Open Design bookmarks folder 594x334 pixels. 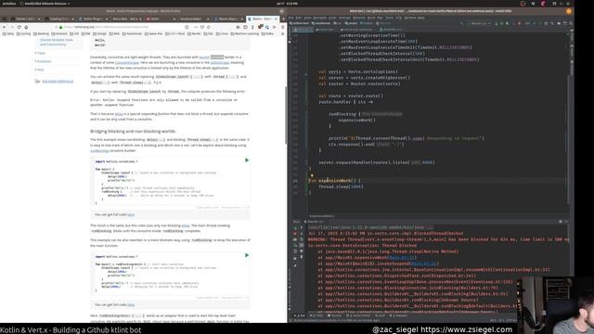100,33
